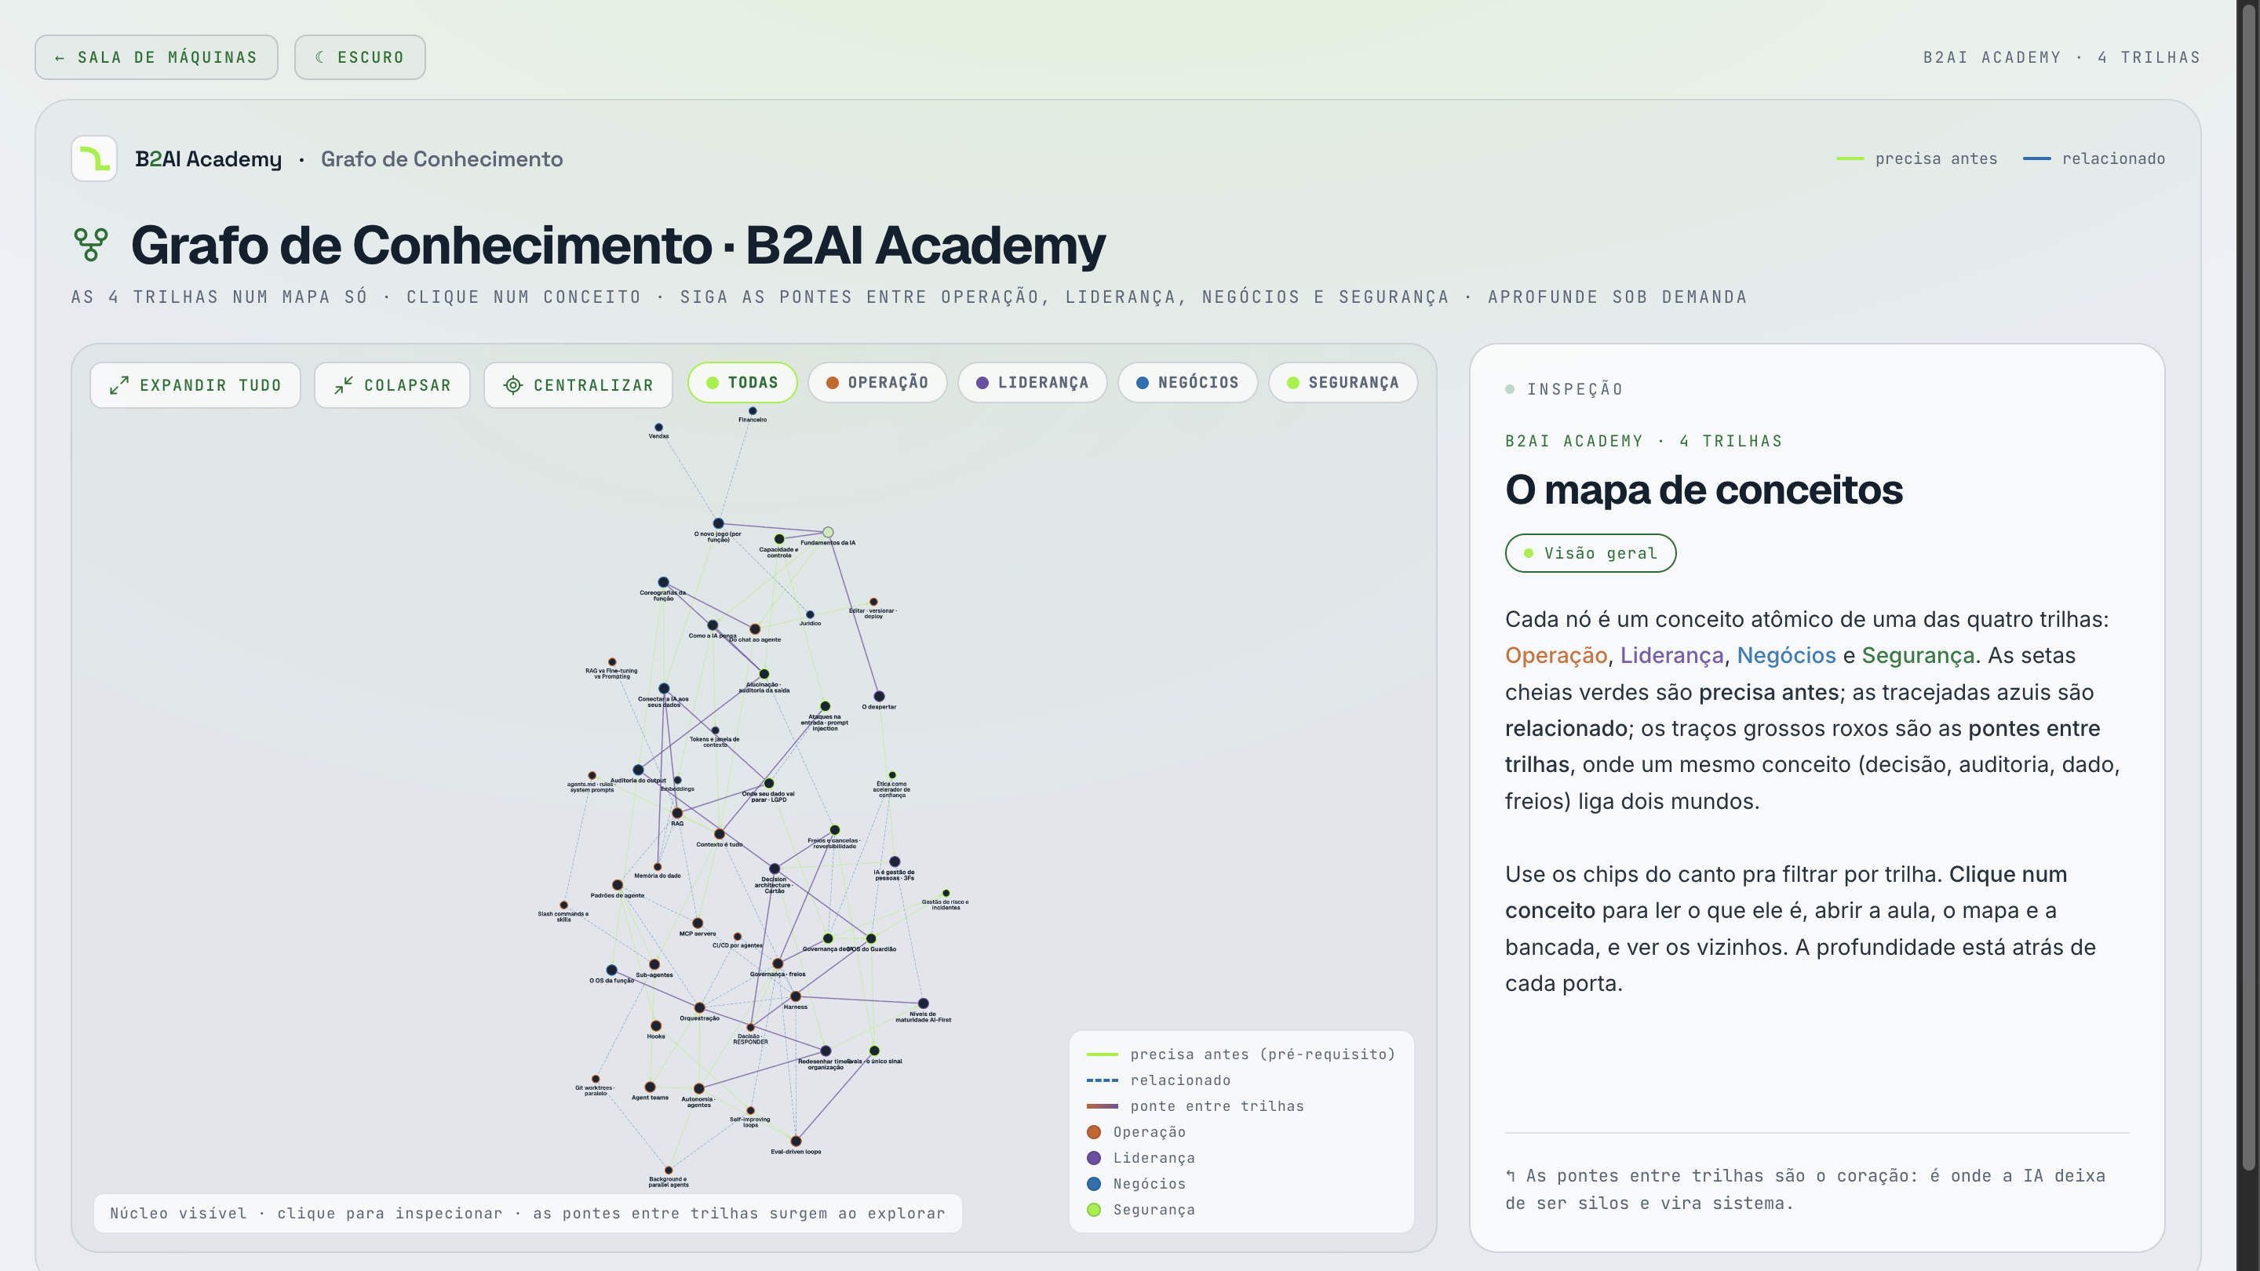
Task: Select the O novo jogo (por função) node
Action: click(x=718, y=523)
